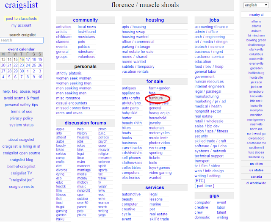Open the apple discussion forum
This screenshot has width=271, height=223.
point(60,129)
